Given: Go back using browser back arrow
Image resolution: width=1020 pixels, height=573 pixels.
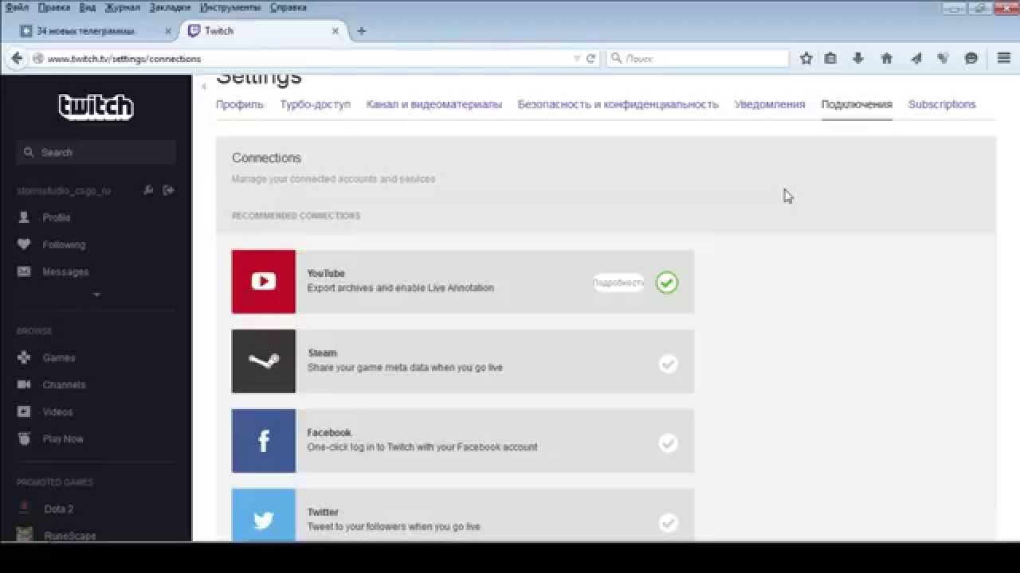Looking at the screenshot, I should (x=16, y=58).
